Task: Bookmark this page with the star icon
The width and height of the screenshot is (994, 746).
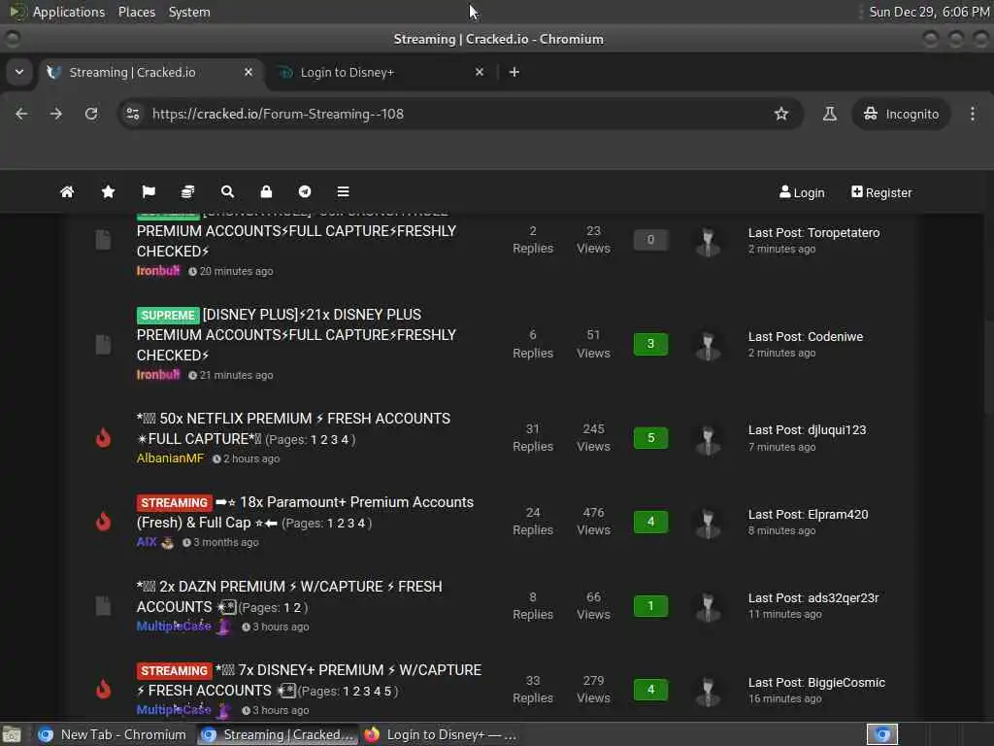Action: 781,114
